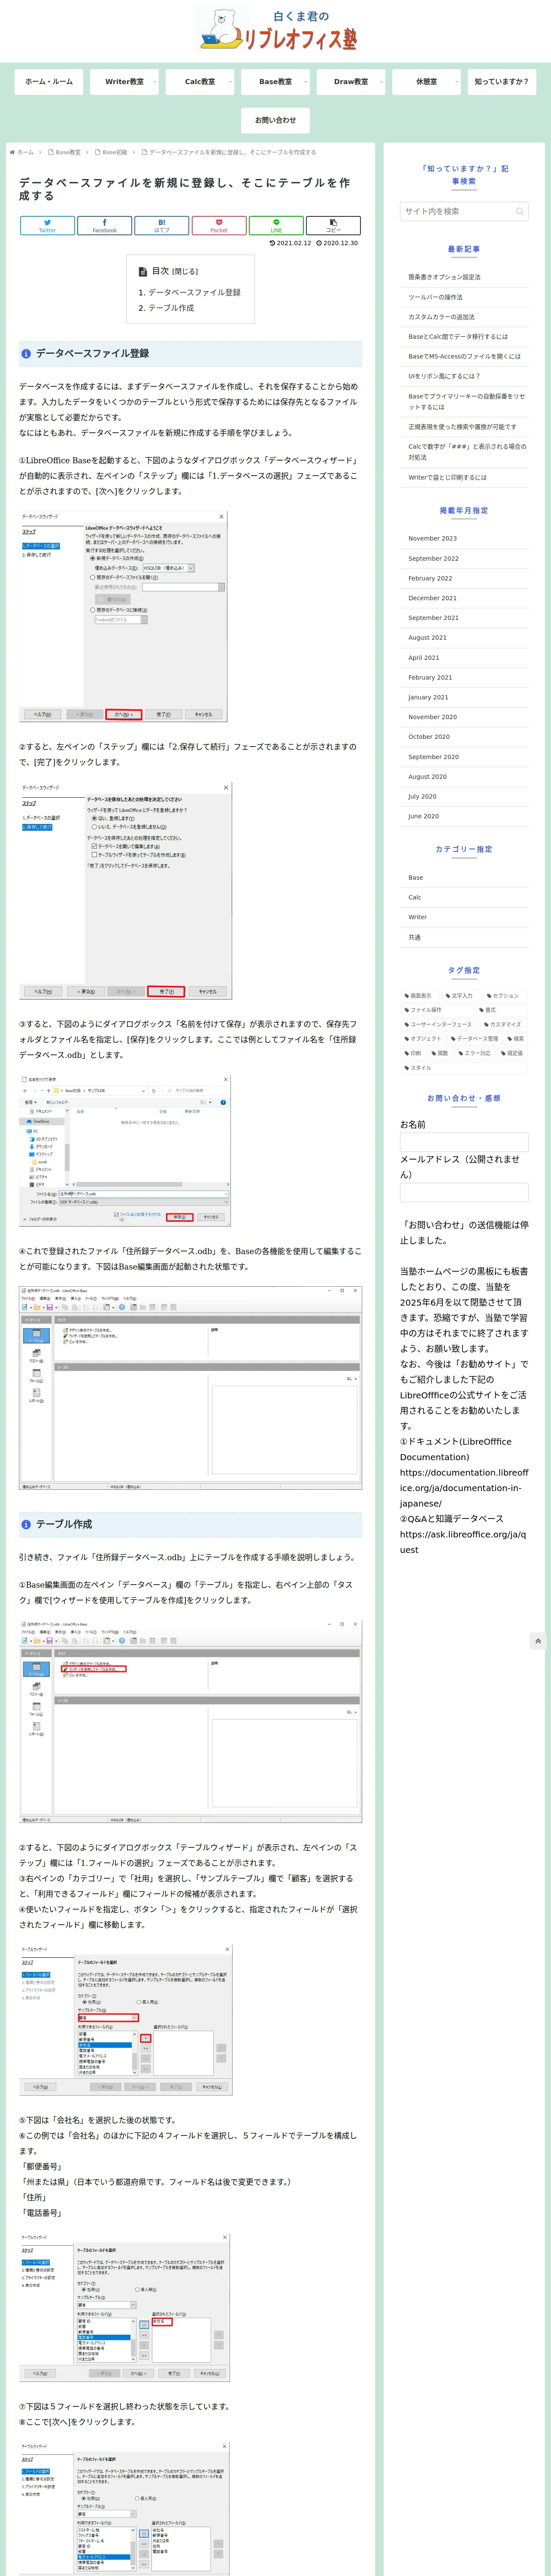551x2576 pixels.
Task: Open the ホーム breadcrumb with house icon
Action: pos(22,153)
